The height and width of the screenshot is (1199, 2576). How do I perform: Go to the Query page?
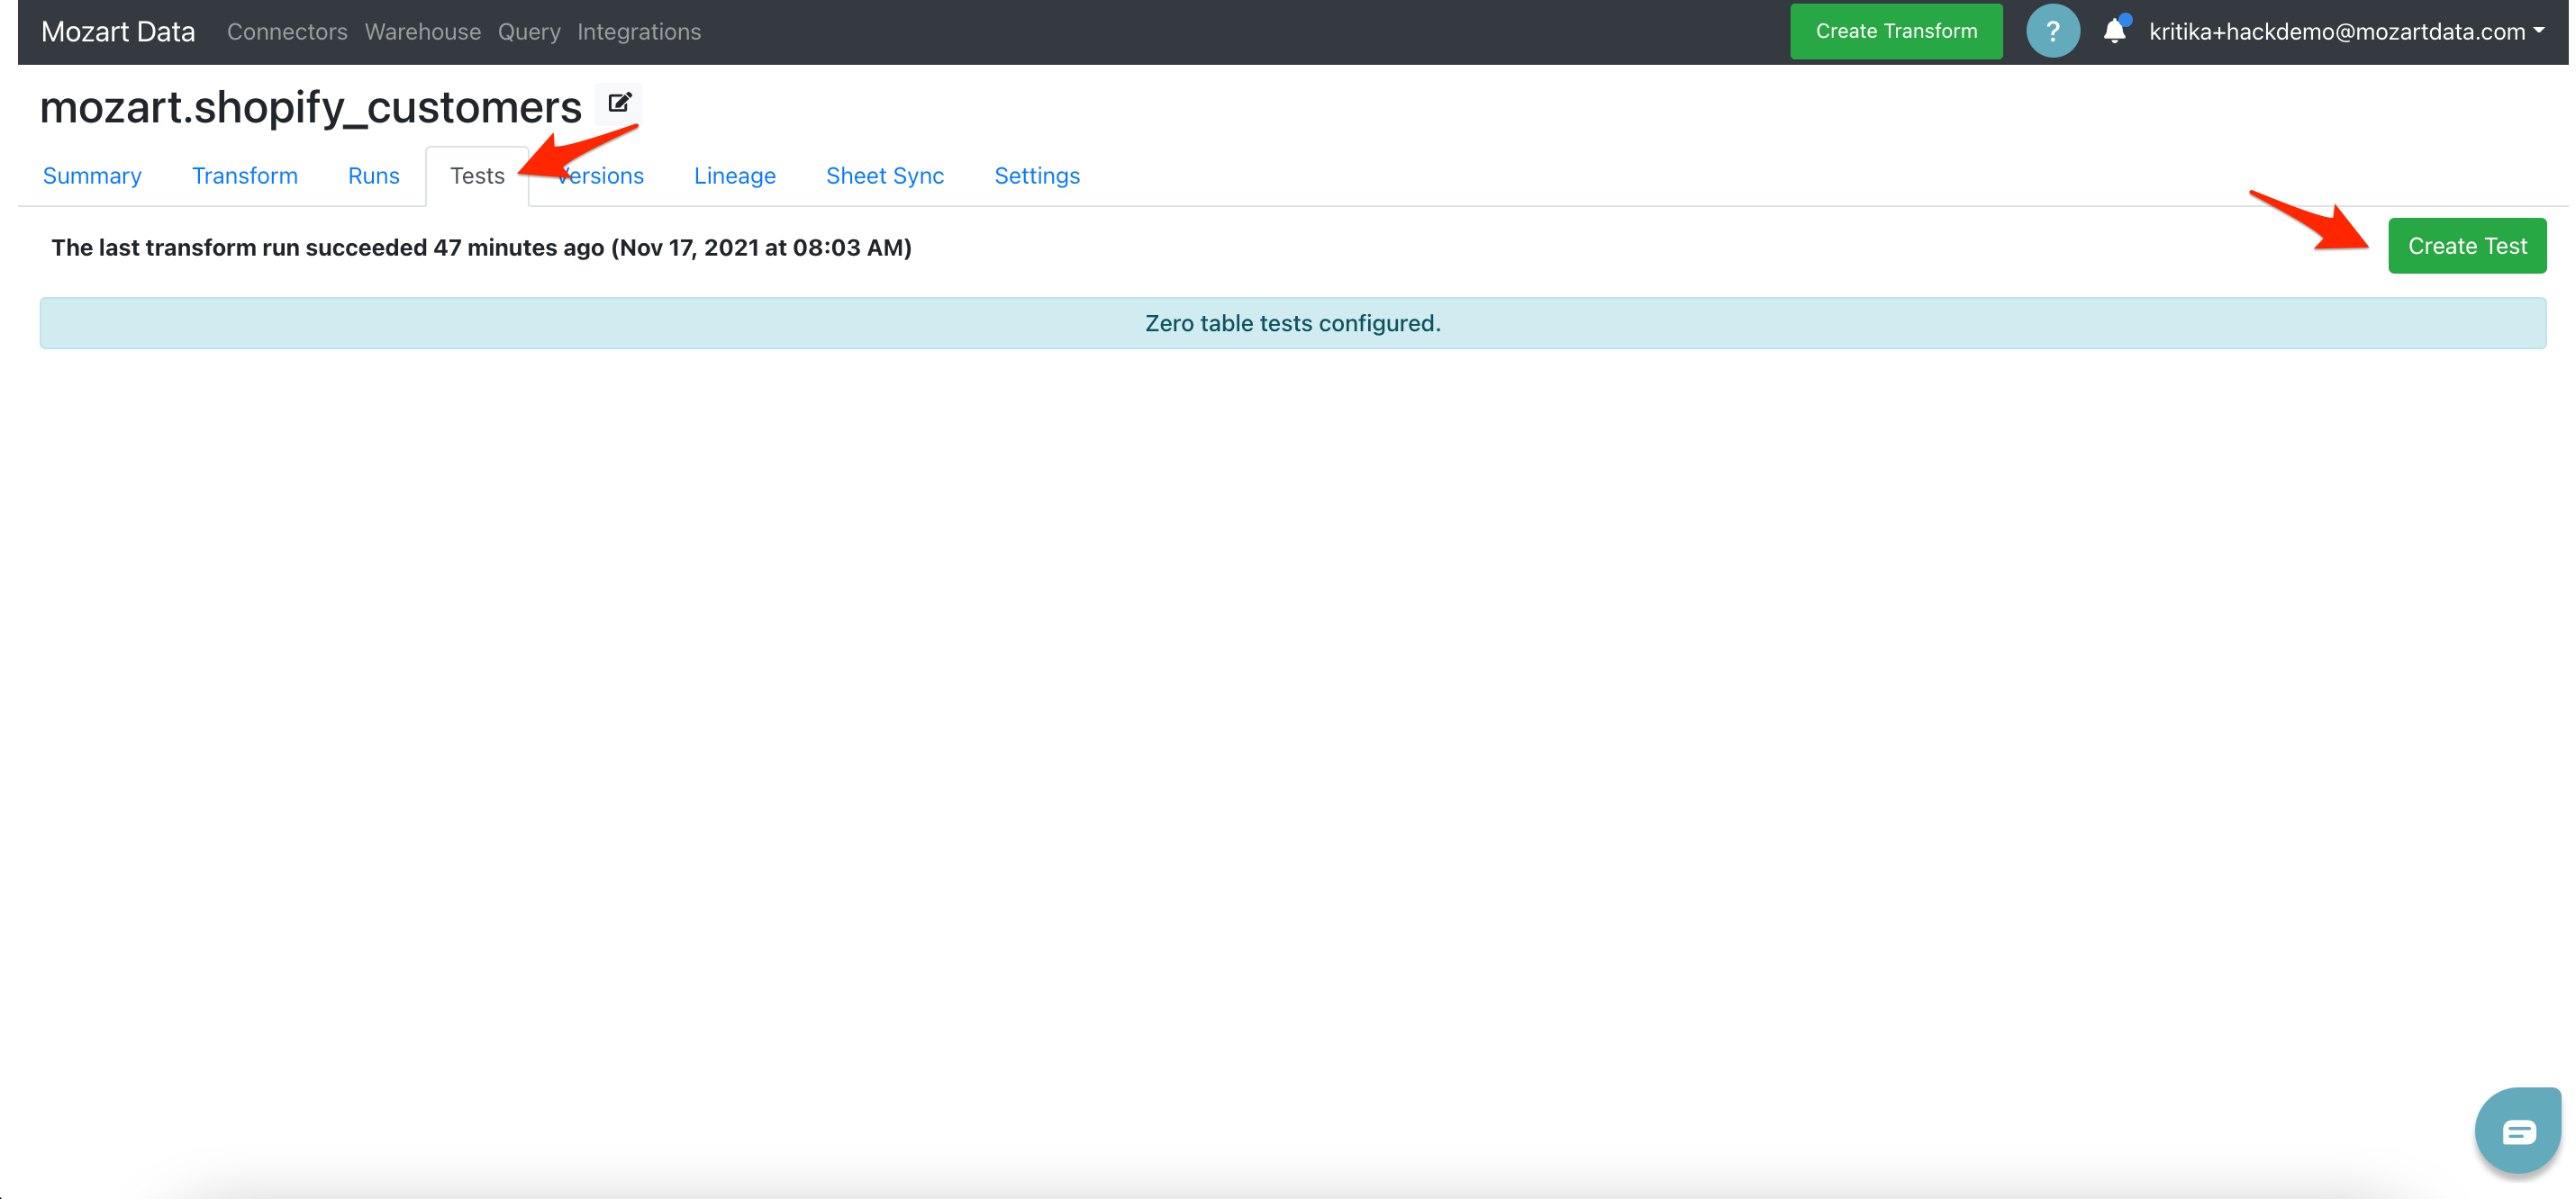[528, 32]
